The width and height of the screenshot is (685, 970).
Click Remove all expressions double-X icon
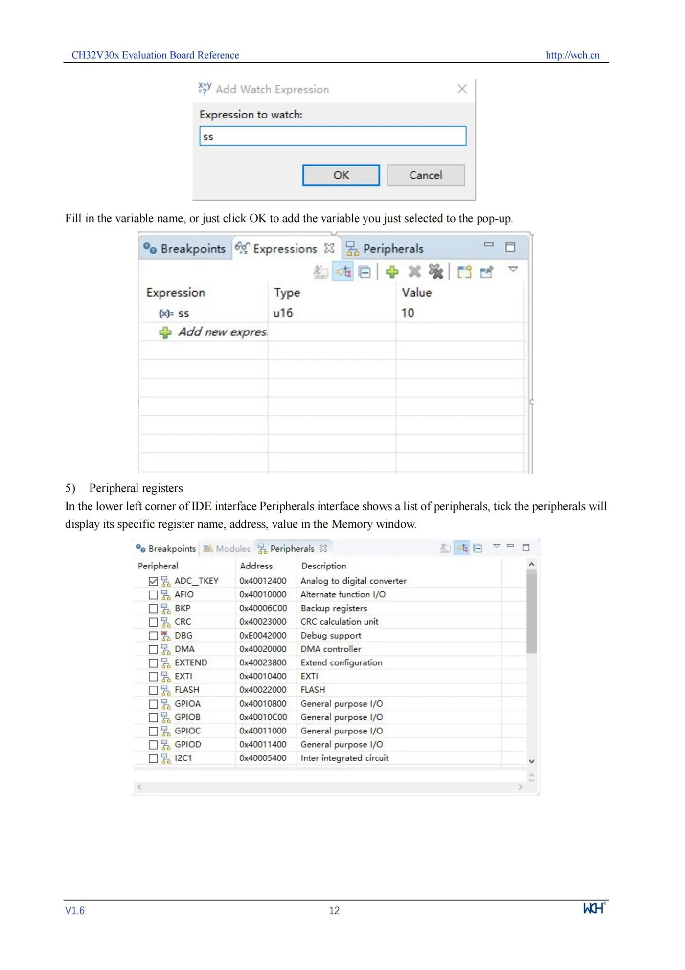coord(436,271)
